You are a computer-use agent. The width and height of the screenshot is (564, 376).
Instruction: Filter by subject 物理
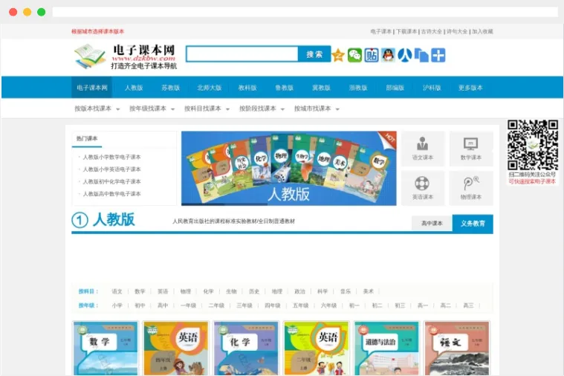click(186, 291)
